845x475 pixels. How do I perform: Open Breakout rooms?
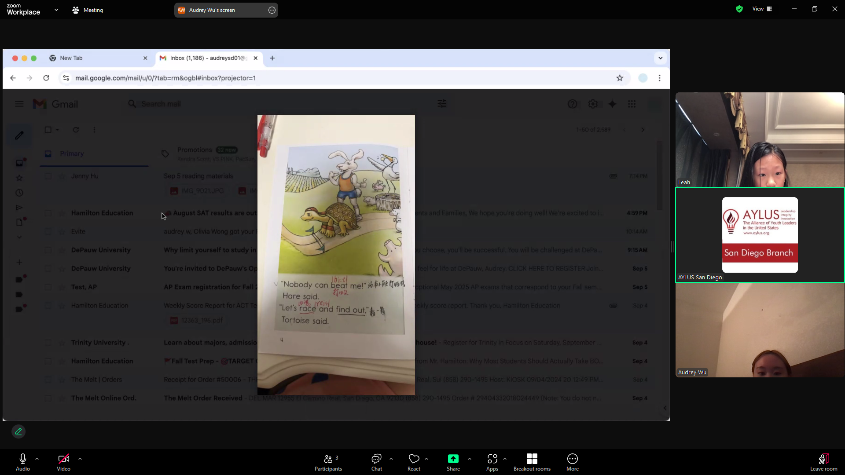[532, 462]
